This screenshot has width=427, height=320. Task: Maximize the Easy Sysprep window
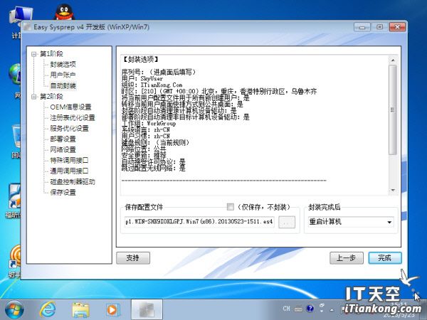[x=380, y=27]
